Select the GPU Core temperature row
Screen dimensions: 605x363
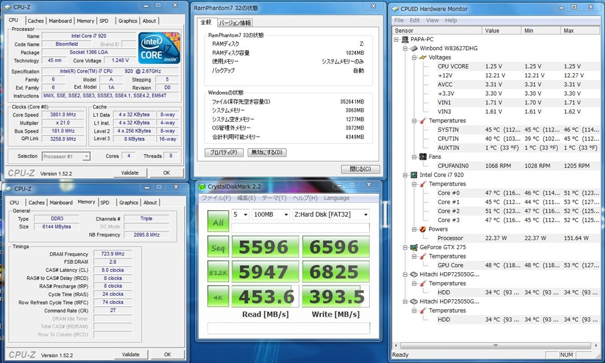pyautogui.click(x=519, y=265)
